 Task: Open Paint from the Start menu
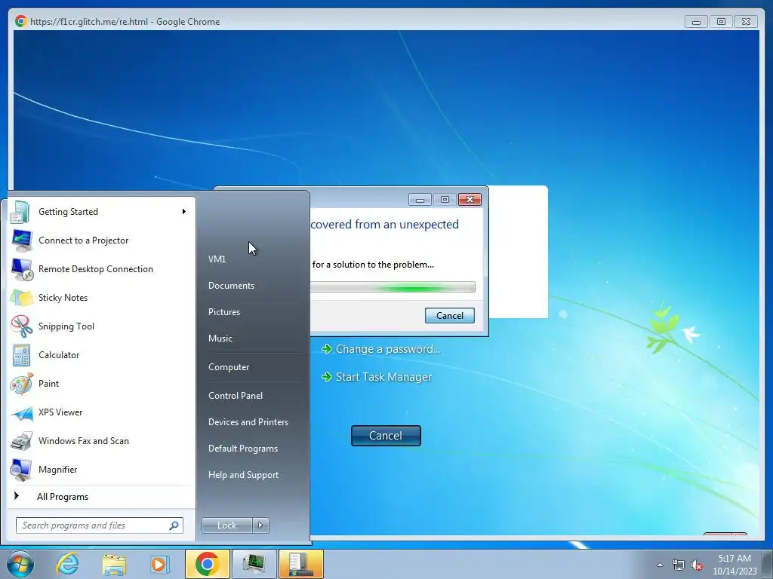point(101,384)
